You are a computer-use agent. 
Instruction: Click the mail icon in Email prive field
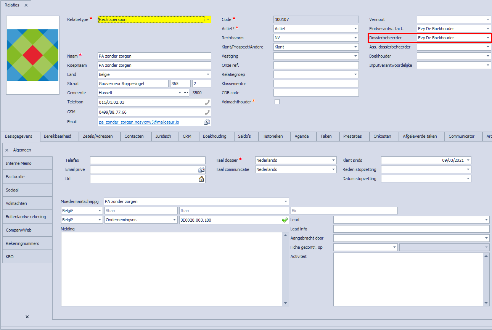click(201, 170)
